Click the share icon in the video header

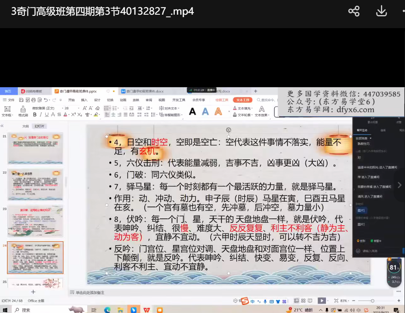pos(354,11)
